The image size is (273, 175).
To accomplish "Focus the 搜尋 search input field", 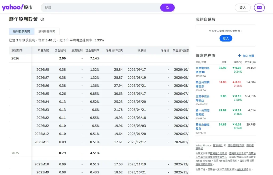I will 101,8.
